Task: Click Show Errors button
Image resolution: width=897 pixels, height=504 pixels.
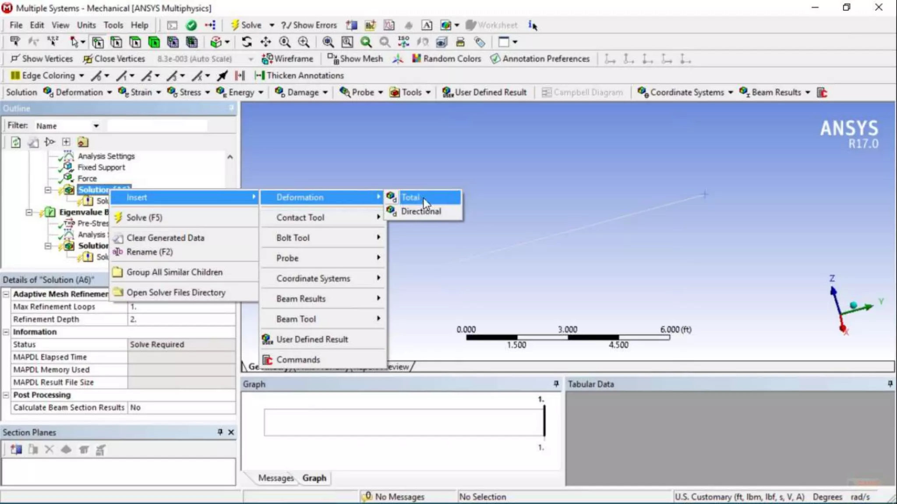Action: (x=309, y=25)
